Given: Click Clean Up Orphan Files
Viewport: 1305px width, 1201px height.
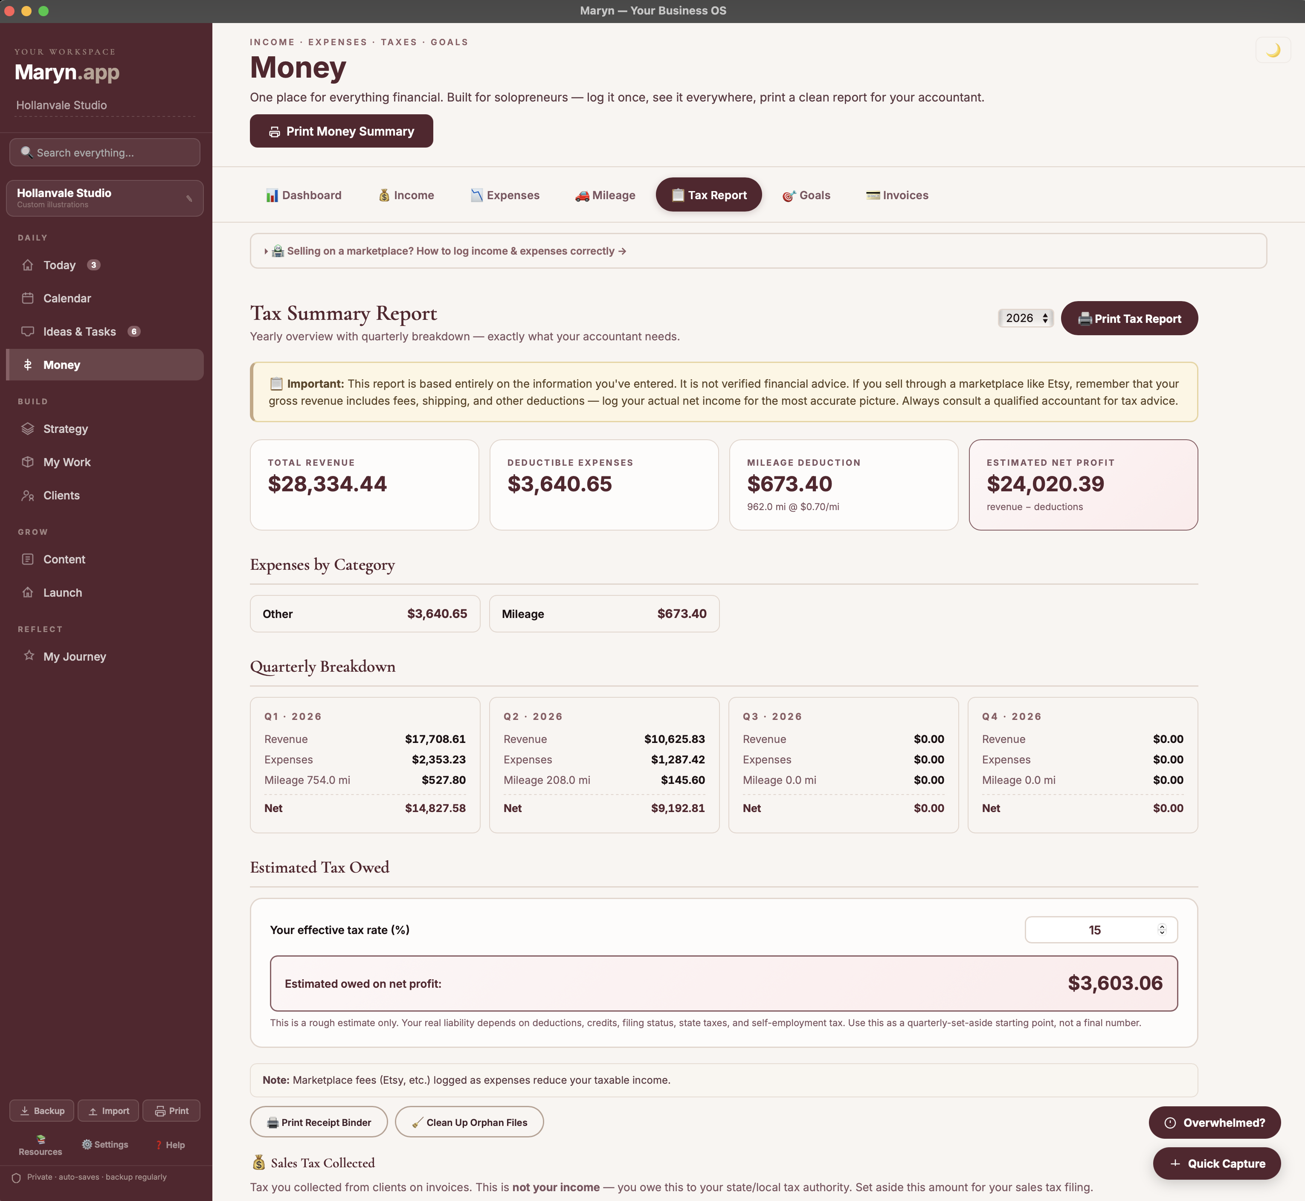Looking at the screenshot, I should click(x=469, y=1122).
